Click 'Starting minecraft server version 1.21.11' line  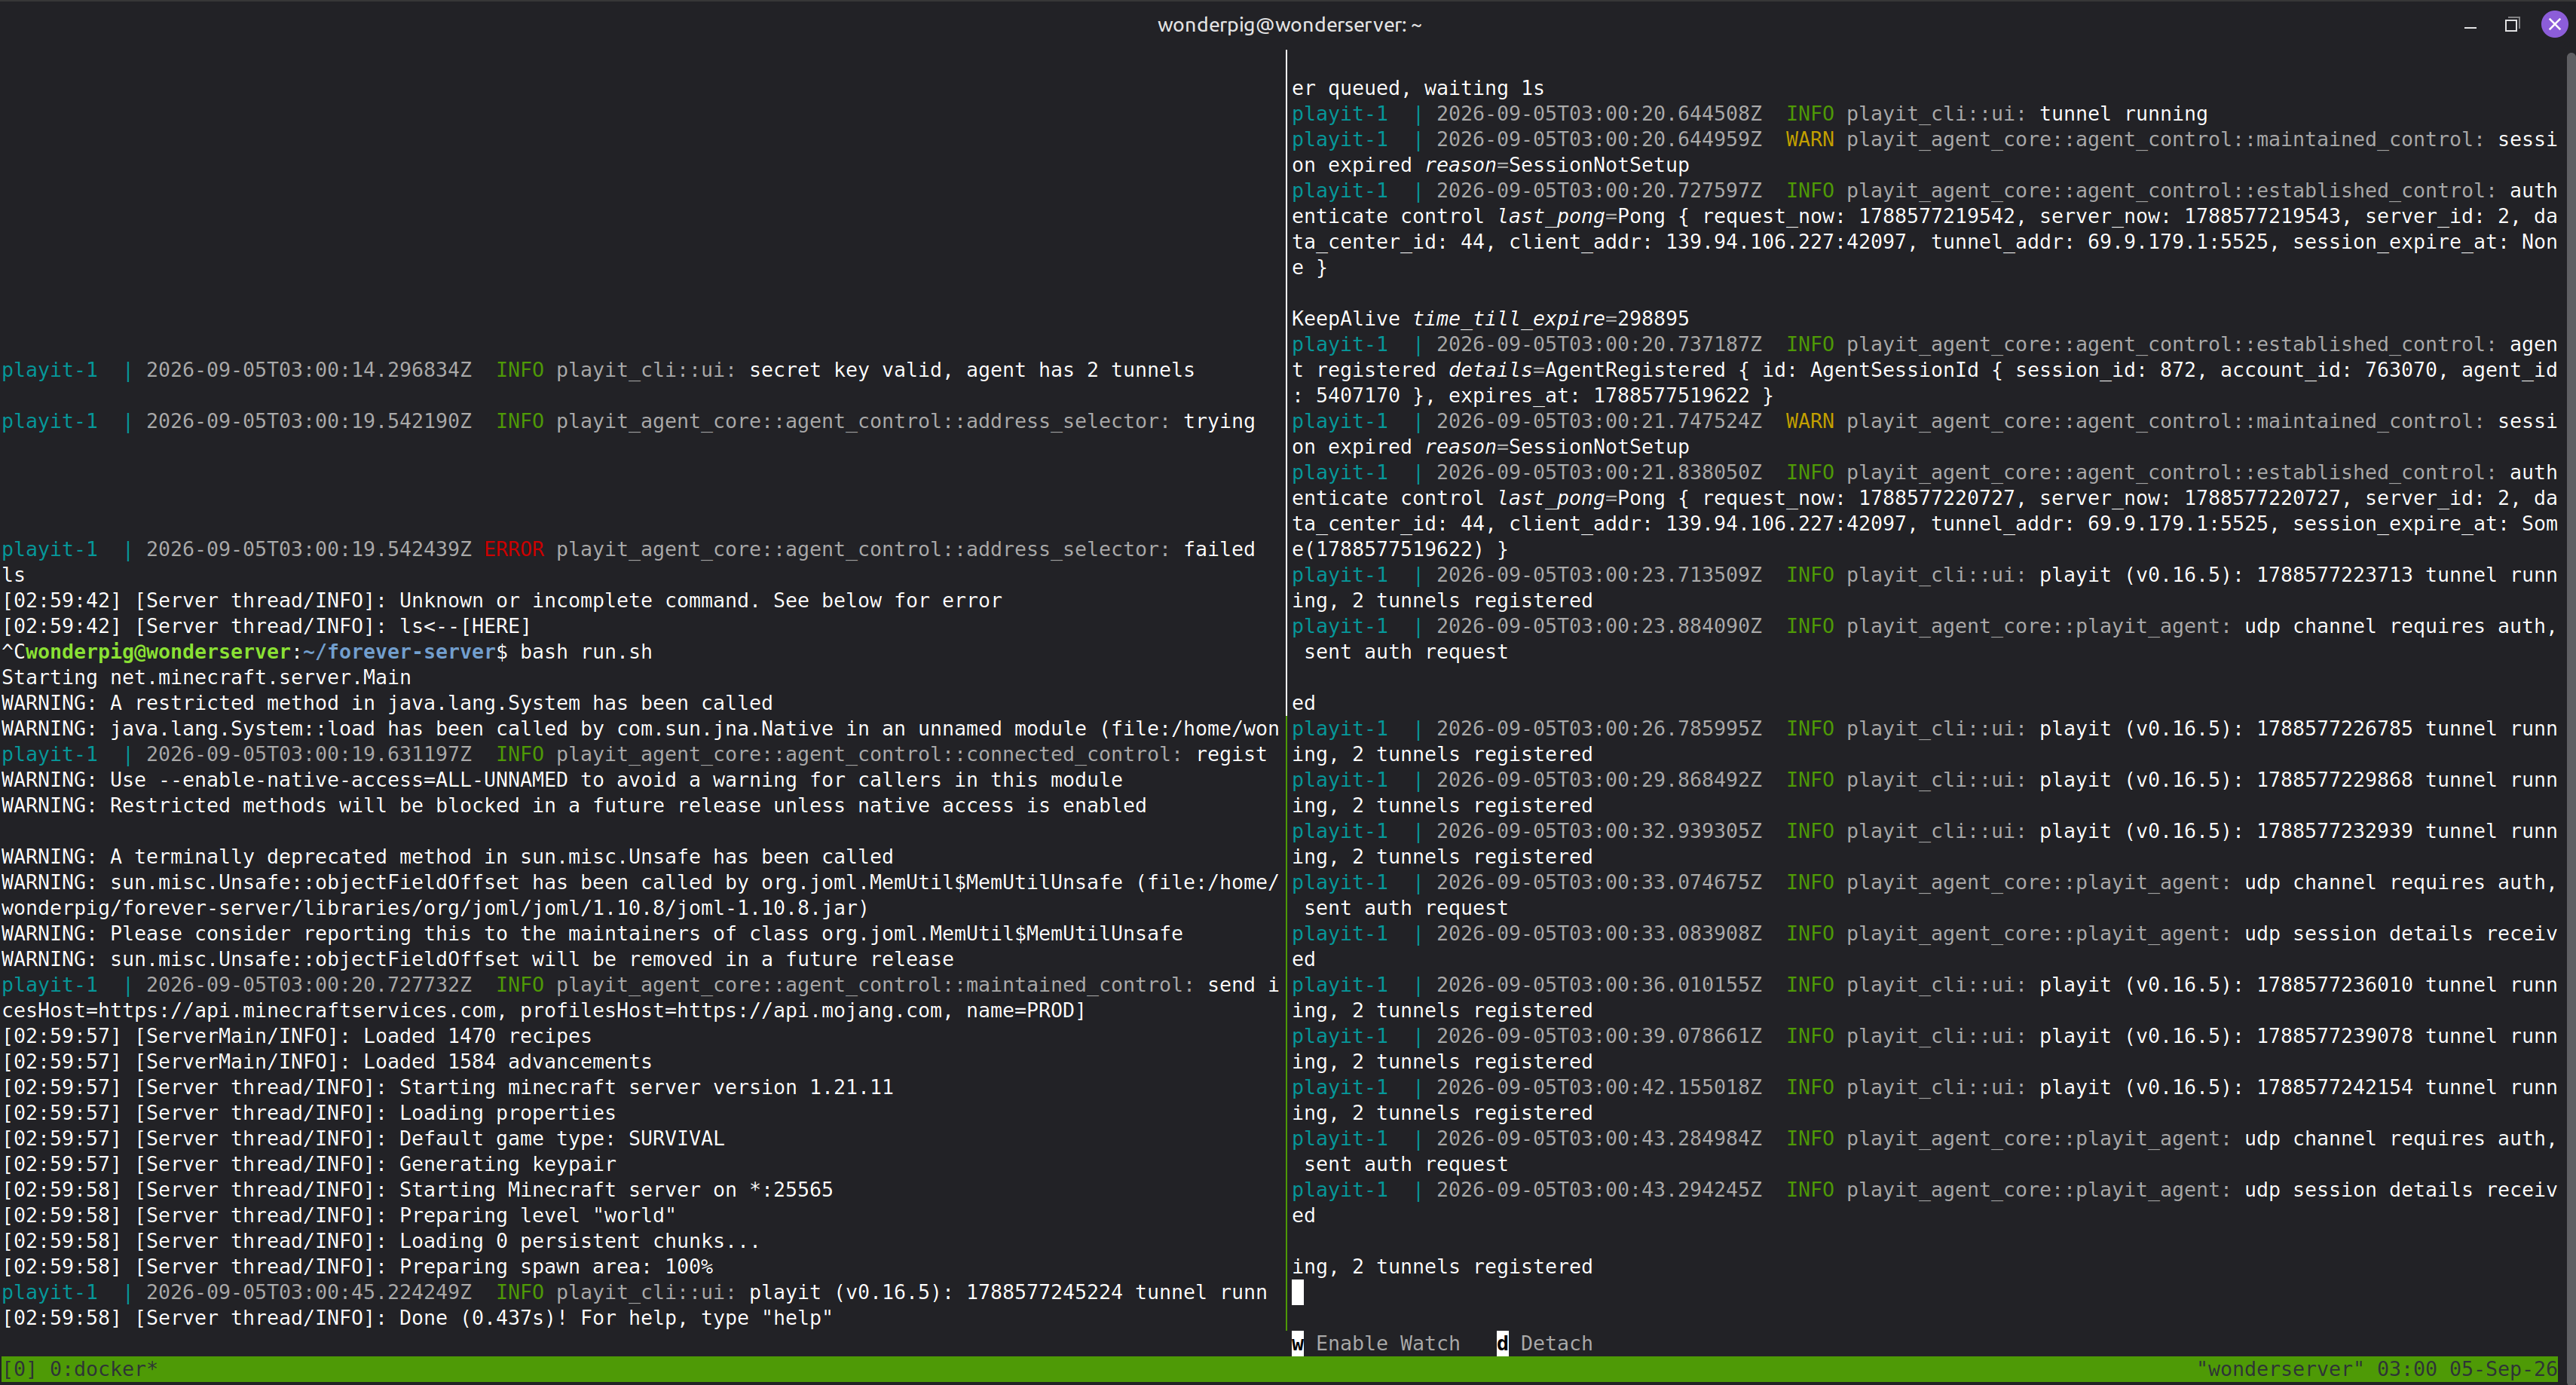tap(447, 1087)
